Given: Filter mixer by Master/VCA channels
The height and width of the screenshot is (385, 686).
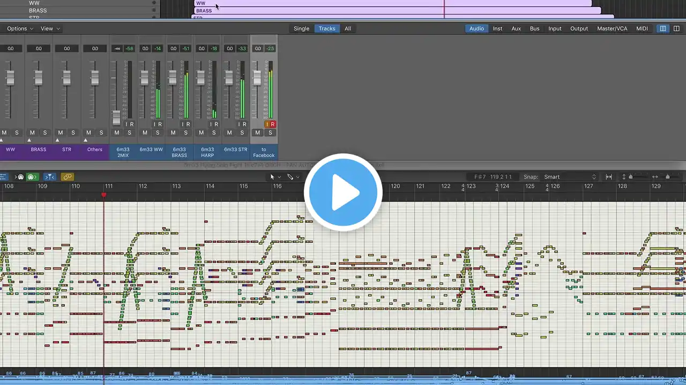Looking at the screenshot, I should click(x=612, y=28).
